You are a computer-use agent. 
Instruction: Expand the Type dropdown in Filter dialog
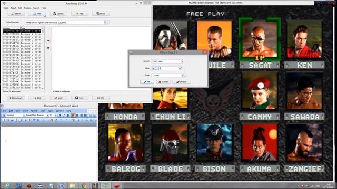[182, 76]
